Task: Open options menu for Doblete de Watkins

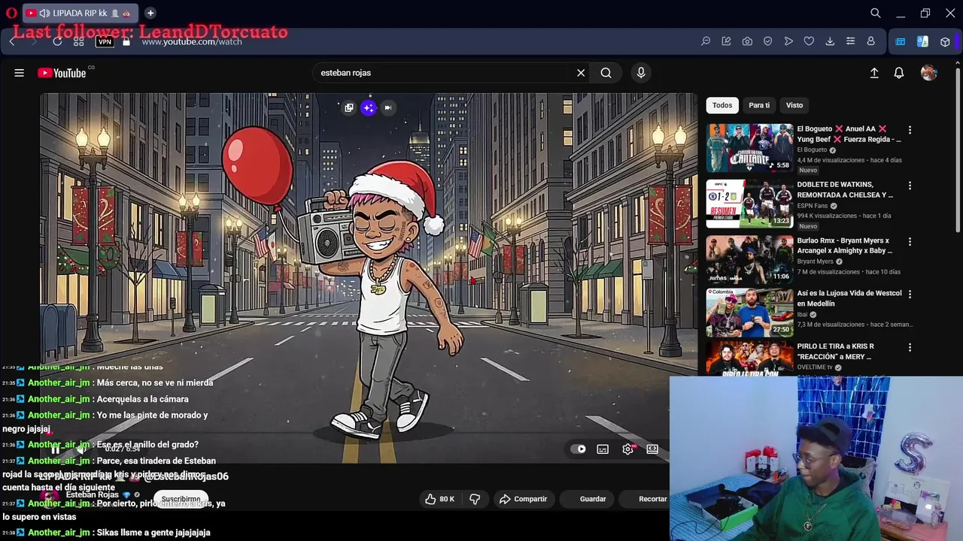Action: point(910,186)
